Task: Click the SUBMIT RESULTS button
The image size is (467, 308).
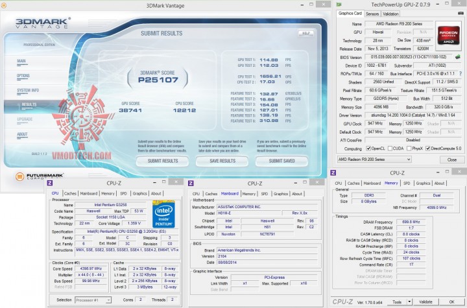Action: click(163, 161)
